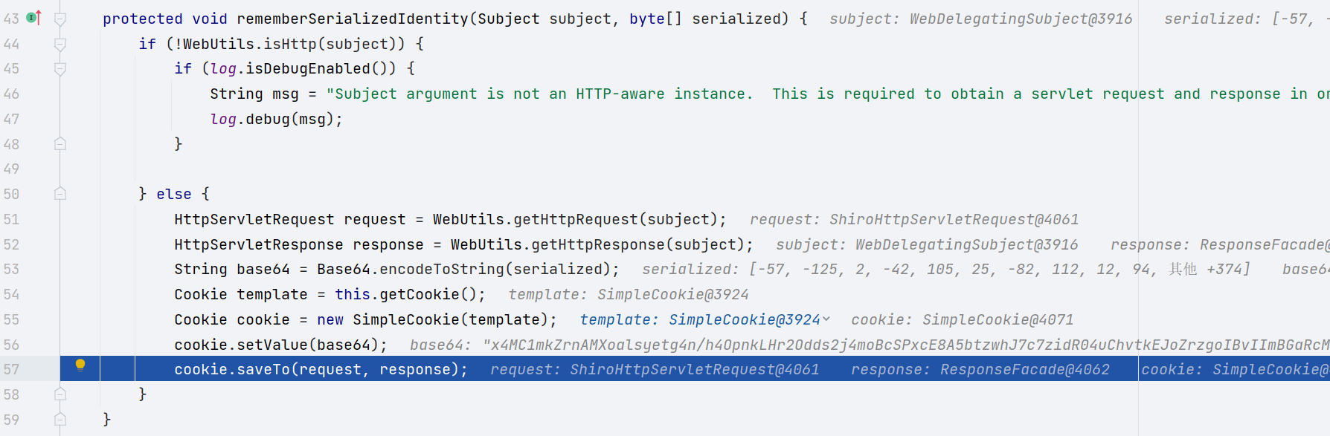Click the yellow lightbulb quick-fix icon
The image size is (1330, 436).
click(x=80, y=365)
